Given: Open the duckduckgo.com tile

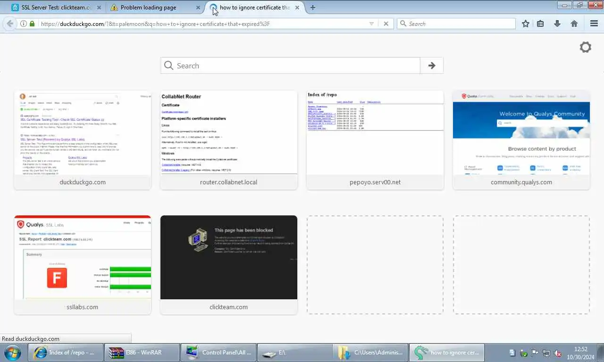Looking at the screenshot, I should [x=83, y=140].
